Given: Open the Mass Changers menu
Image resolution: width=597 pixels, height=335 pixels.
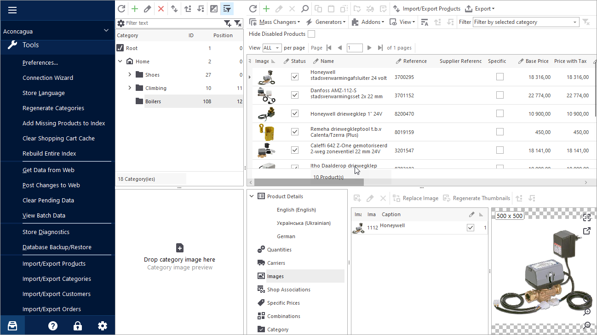Looking at the screenshot, I should (274, 22).
